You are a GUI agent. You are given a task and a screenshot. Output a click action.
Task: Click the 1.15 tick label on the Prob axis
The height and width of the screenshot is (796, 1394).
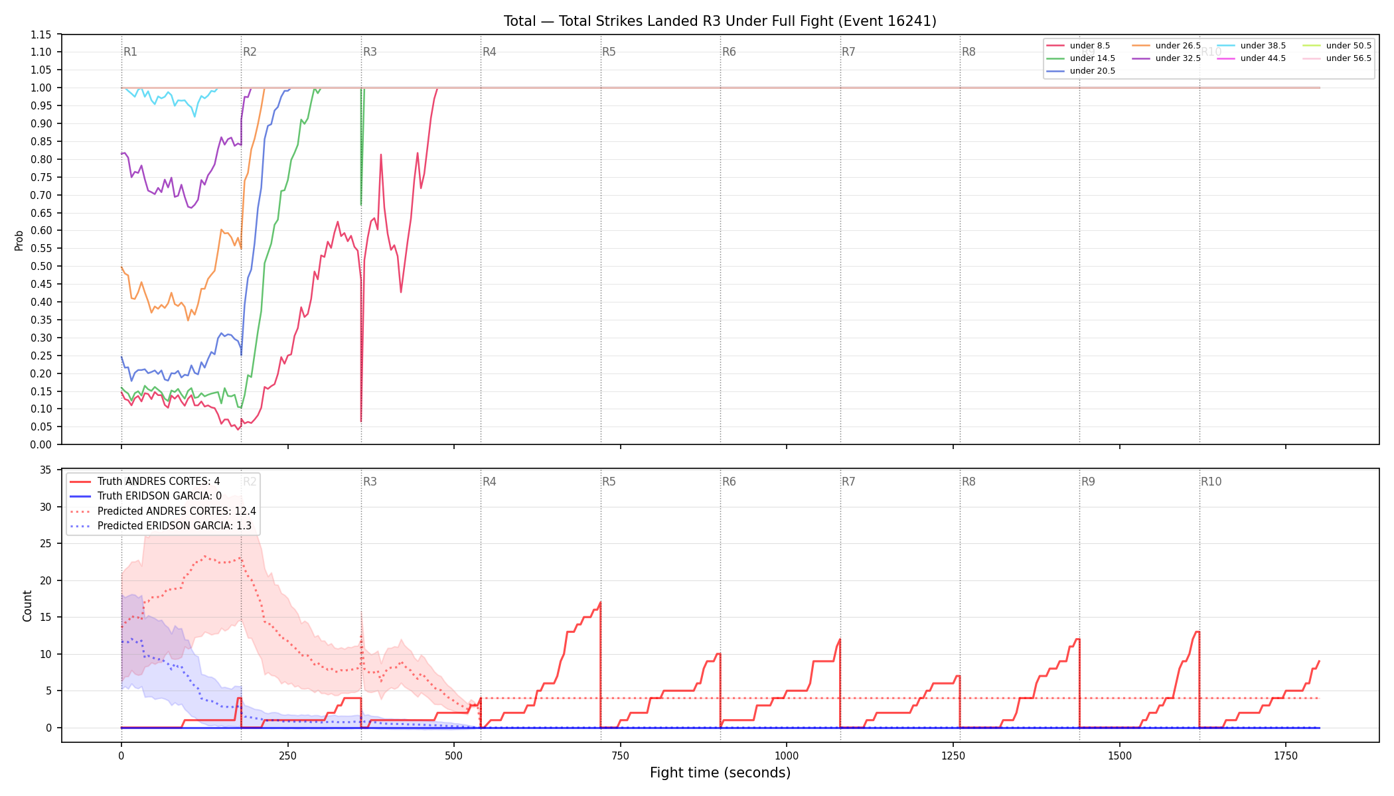click(x=40, y=34)
